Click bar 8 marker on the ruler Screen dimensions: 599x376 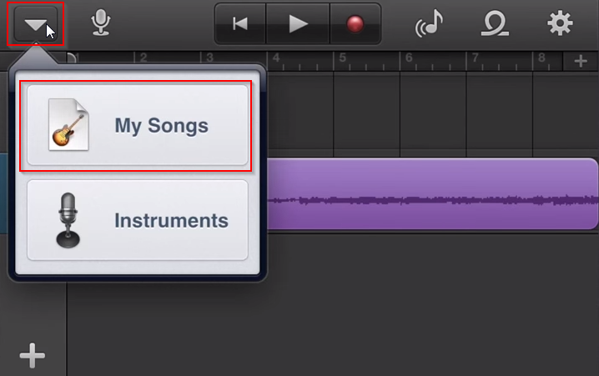click(541, 58)
